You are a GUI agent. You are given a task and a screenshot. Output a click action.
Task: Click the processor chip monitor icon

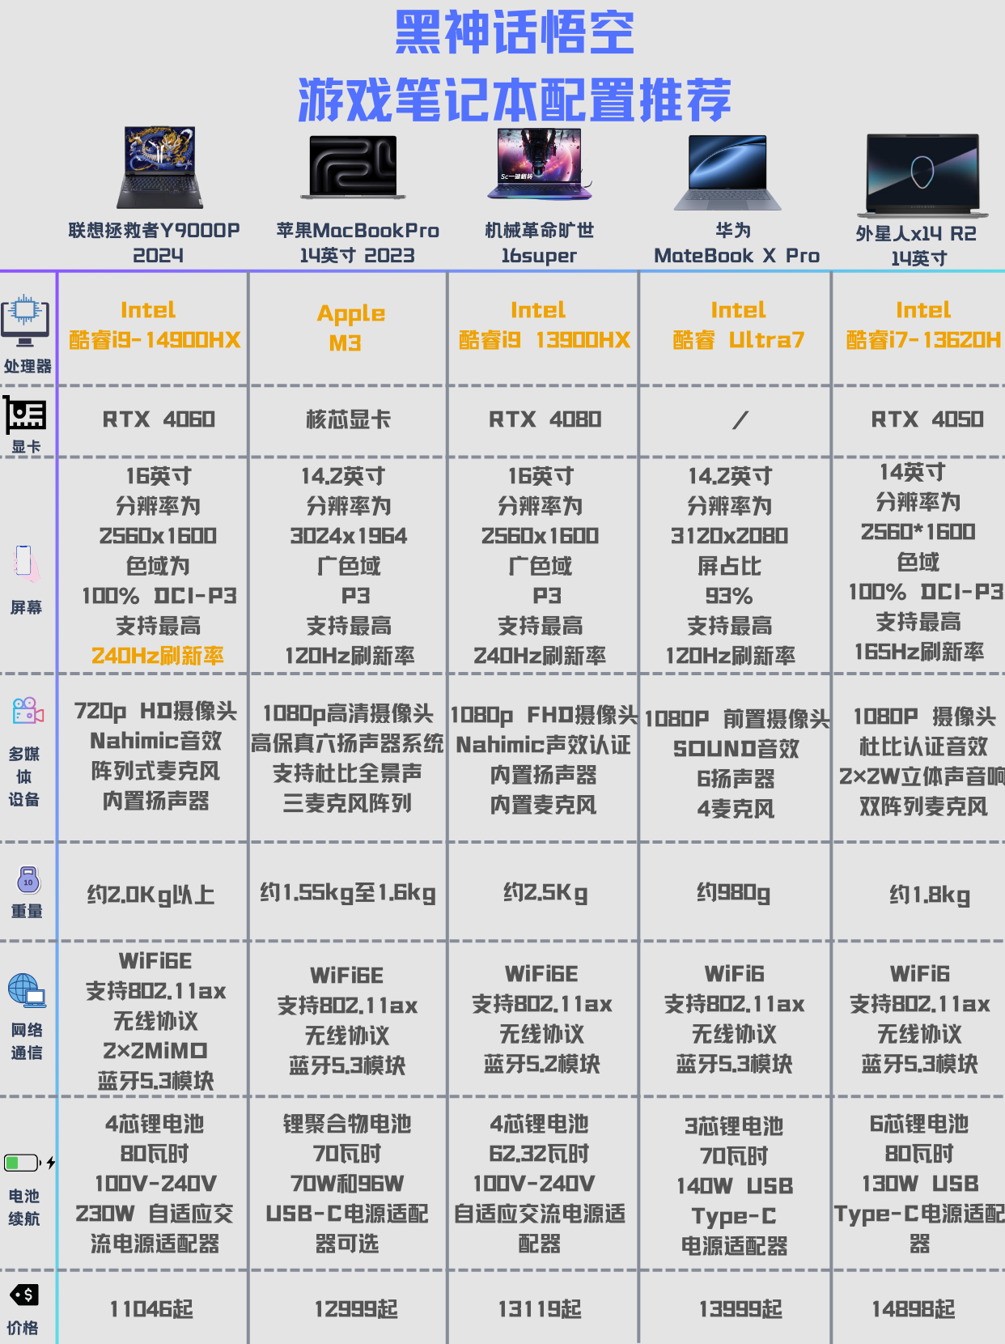[x=25, y=321]
